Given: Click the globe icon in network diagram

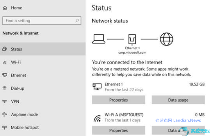Looking at the screenshot, I should [166, 39].
